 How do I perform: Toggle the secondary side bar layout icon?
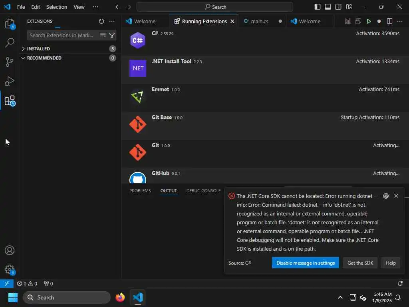click(338, 7)
